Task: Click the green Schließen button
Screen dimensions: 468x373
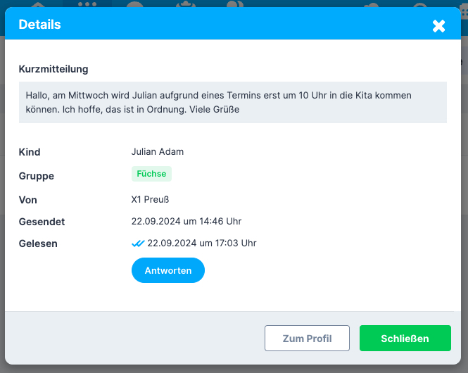Action: pyautogui.click(x=405, y=338)
